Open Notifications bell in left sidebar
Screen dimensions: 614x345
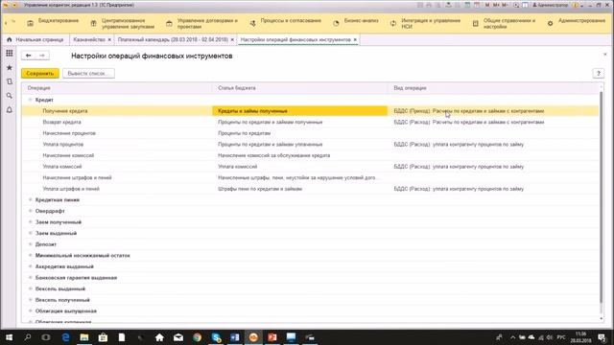[x=9, y=110]
